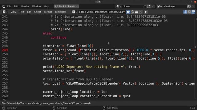The image size is (197, 110).
Task: Click 'LDSO-Importer' string on line 253
Action: point(69,67)
